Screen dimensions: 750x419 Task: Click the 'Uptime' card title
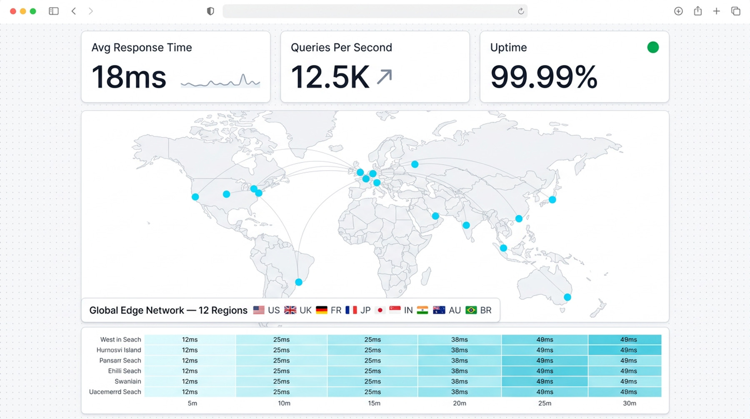[508, 48]
